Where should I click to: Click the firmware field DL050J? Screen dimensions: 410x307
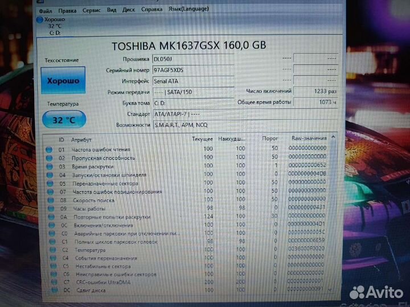coord(192,59)
